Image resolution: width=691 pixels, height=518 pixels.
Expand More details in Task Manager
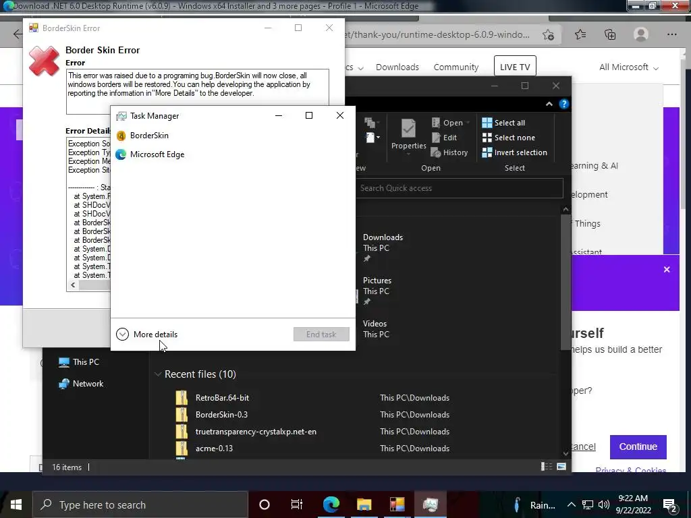click(x=146, y=335)
